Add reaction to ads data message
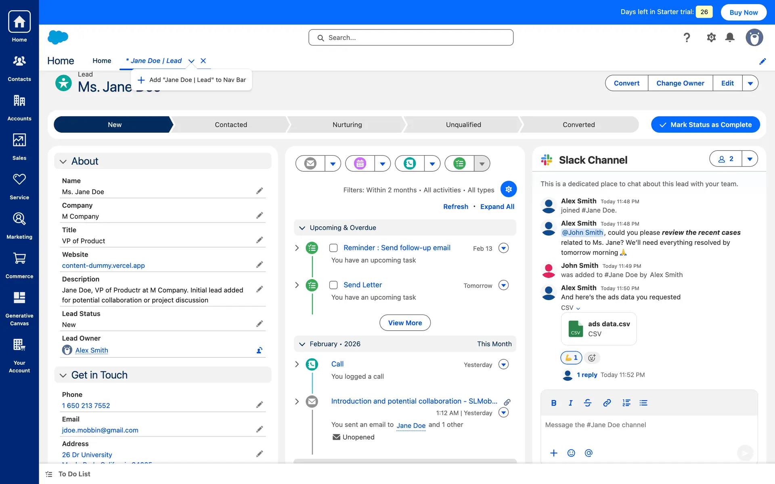Image resolution: width=775 pixels, height=484 pixels. click(x=592, y=358)
